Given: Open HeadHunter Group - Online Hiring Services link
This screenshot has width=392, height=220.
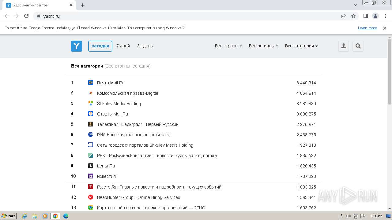Looking at the screenshot, I should (x=138, y=197).
